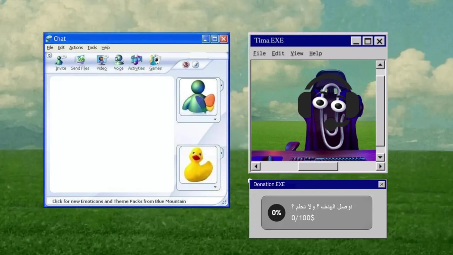Image resolution: width=453 pixels, height=255 pixels.
Task: Open the Edit menu in Chat window
Action: coord(61,47)
